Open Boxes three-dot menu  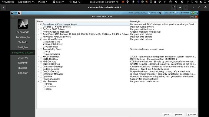pos(186,7)
